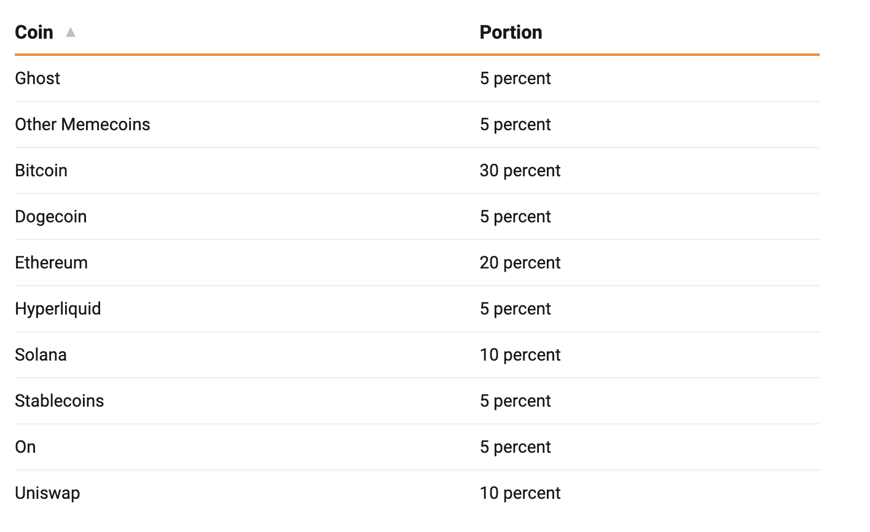
Task: Click the Stablecoins entry
Action: pyautogui.click(x=60, y=401)
